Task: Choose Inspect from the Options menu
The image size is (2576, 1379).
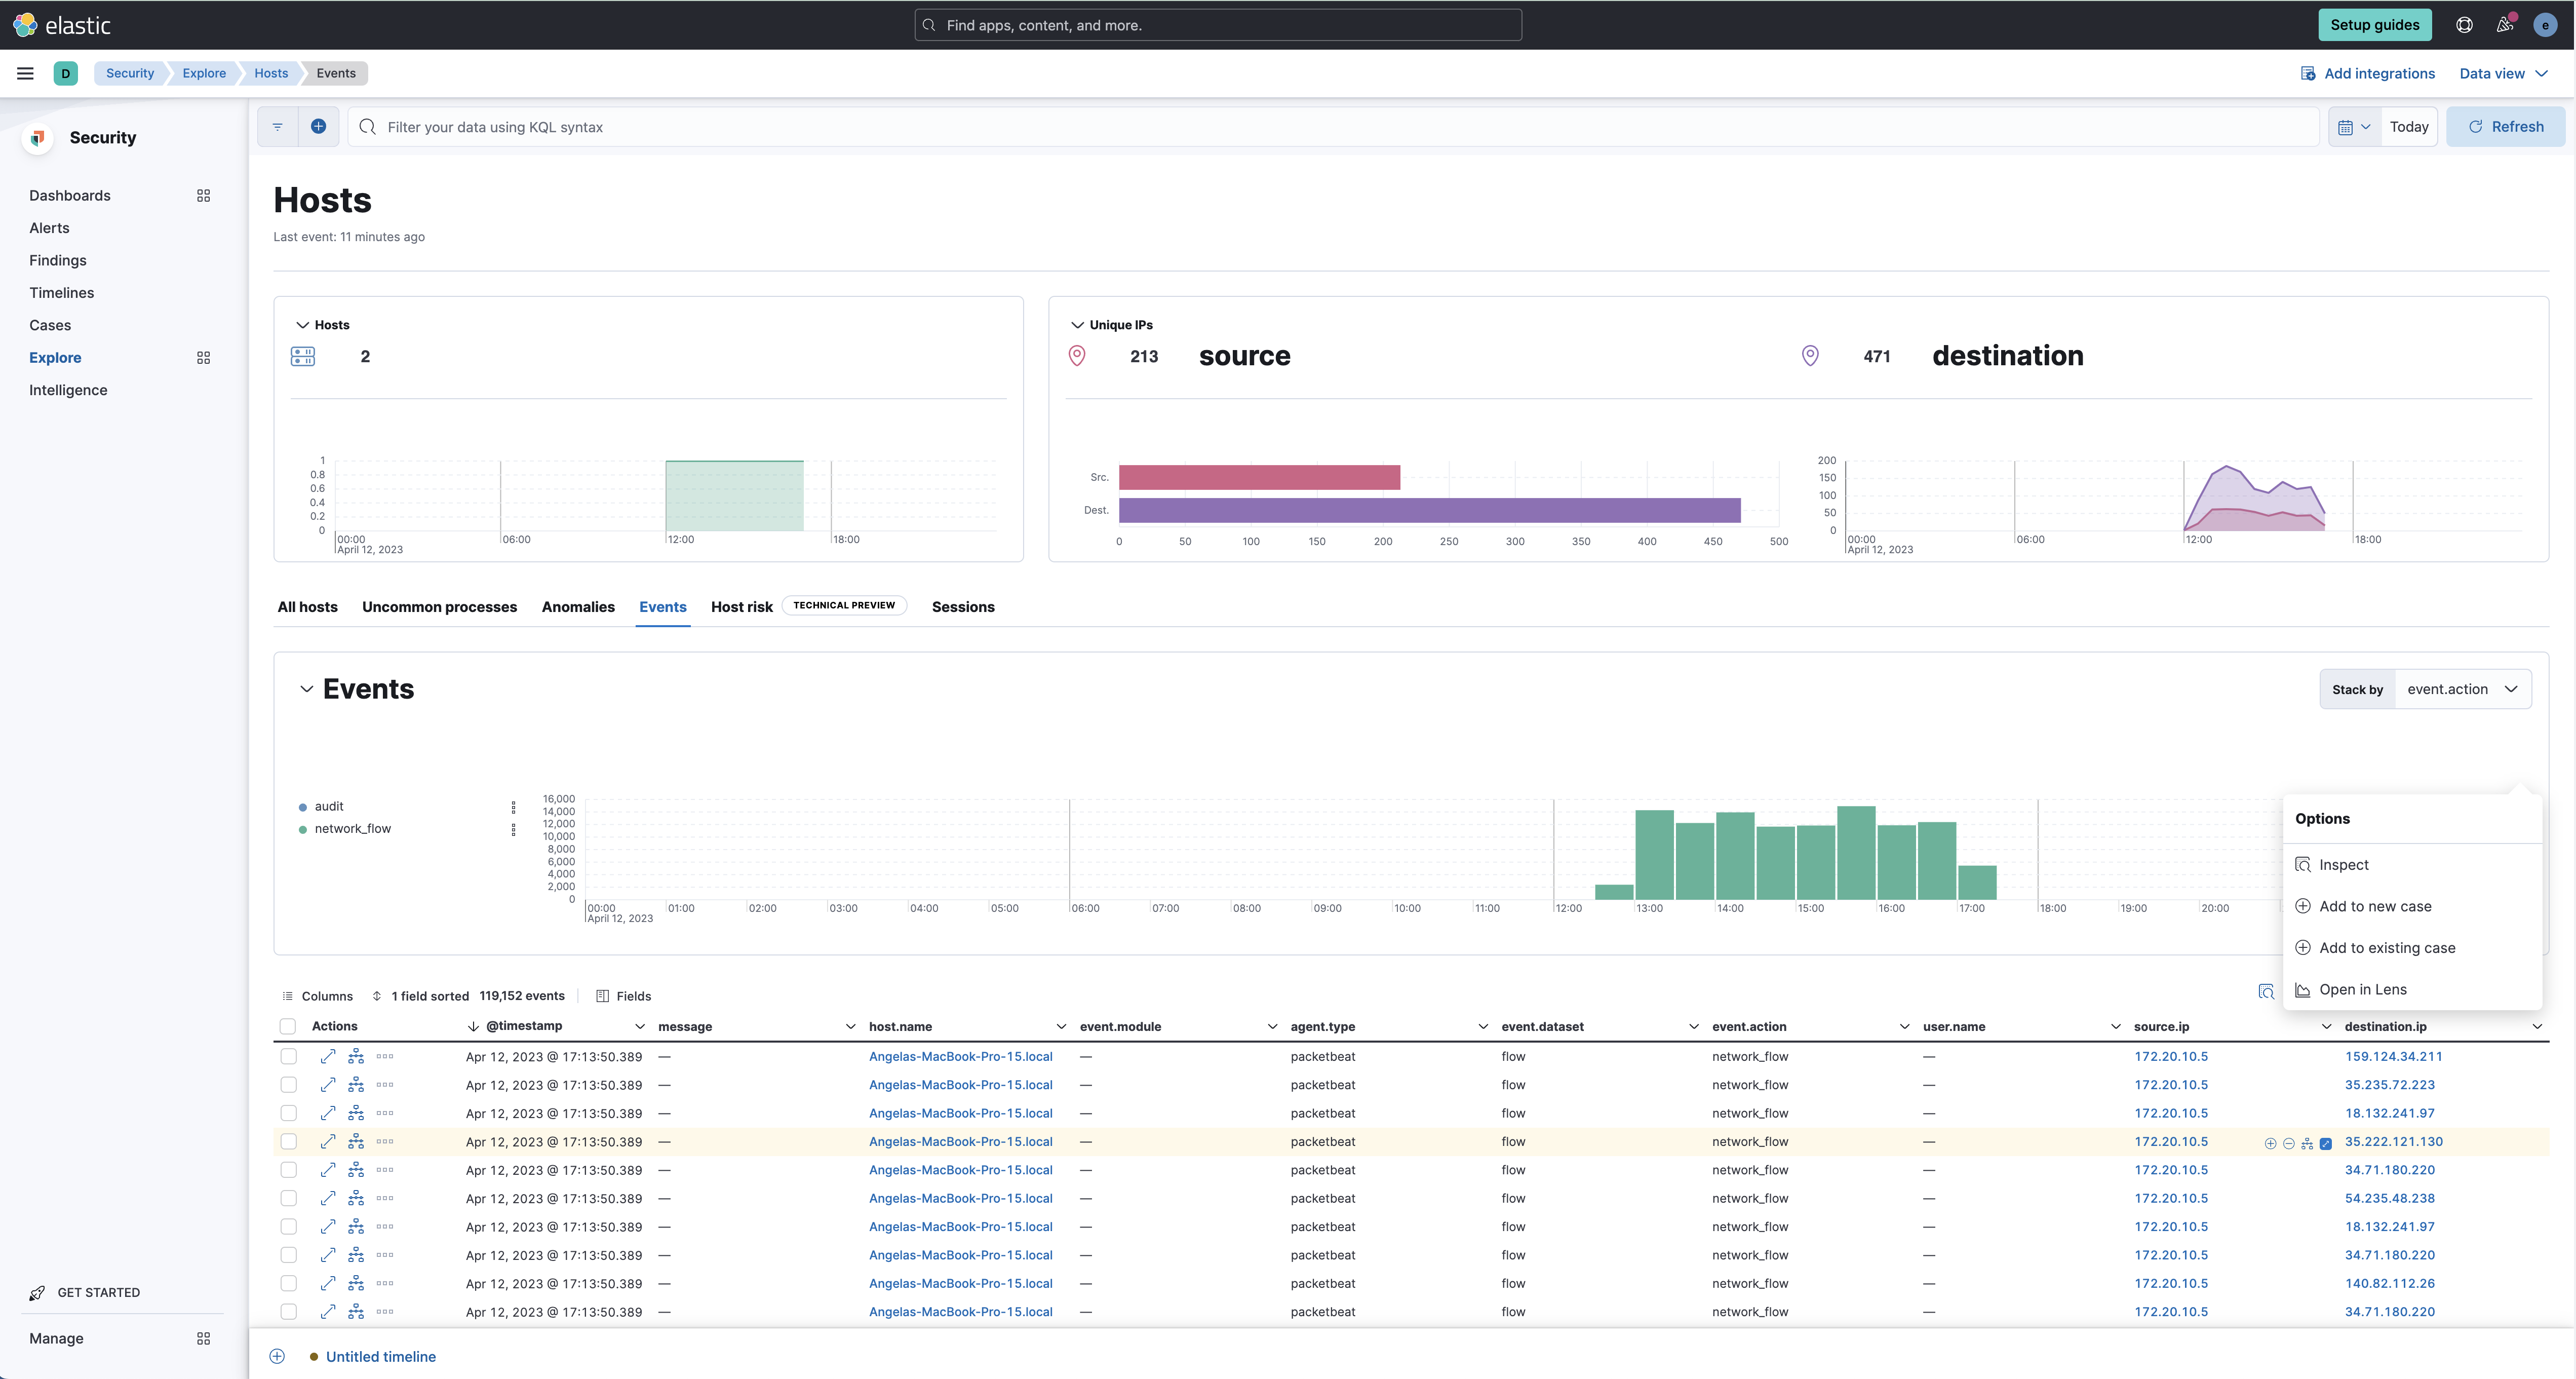Action: (x=2344, y=864)
